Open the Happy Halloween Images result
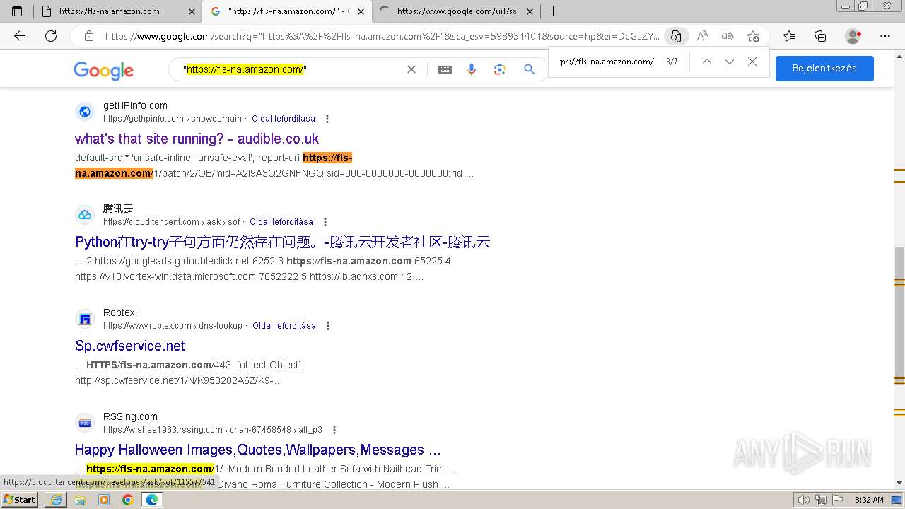Viewport: 905px width, 509px height. pyautogui.click(x=257, y=450)
